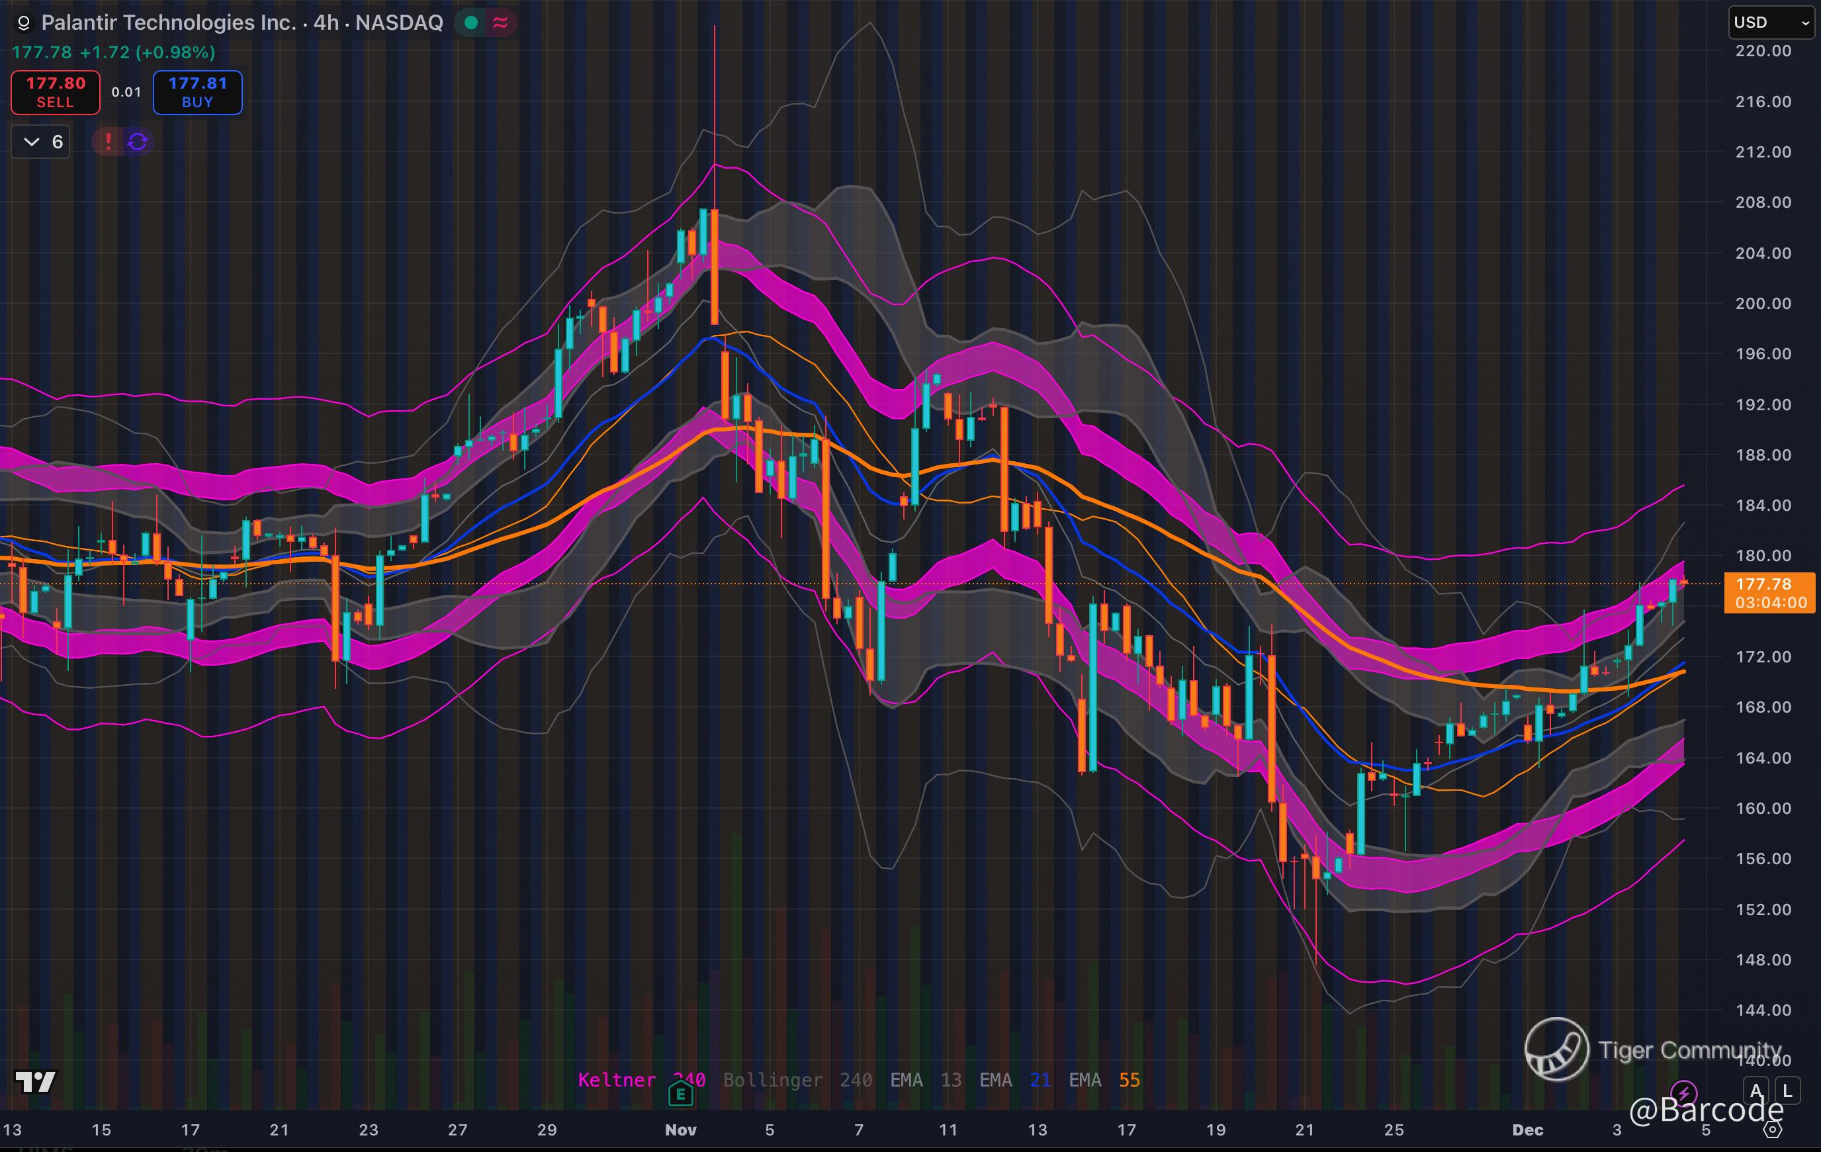
Task: Click the purple lightning bolt icon
Action: tap(1683, 1093)
